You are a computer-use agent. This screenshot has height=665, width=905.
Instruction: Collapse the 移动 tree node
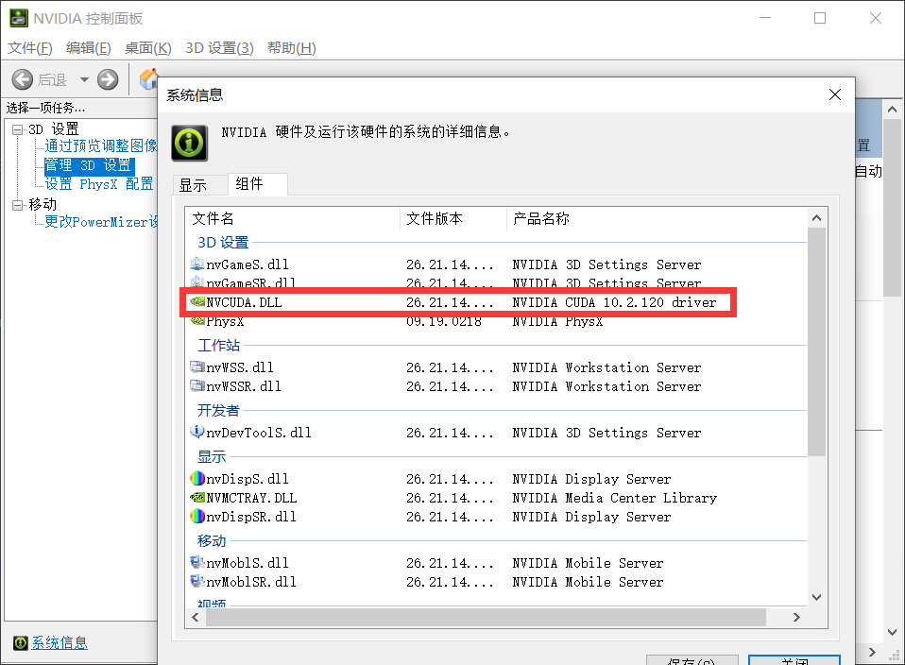18,205
